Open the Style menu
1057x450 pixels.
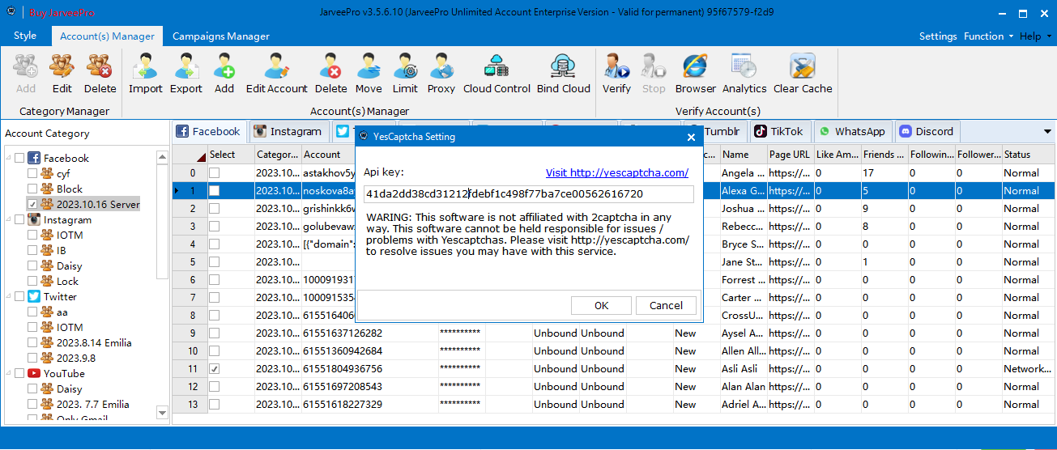25,36
